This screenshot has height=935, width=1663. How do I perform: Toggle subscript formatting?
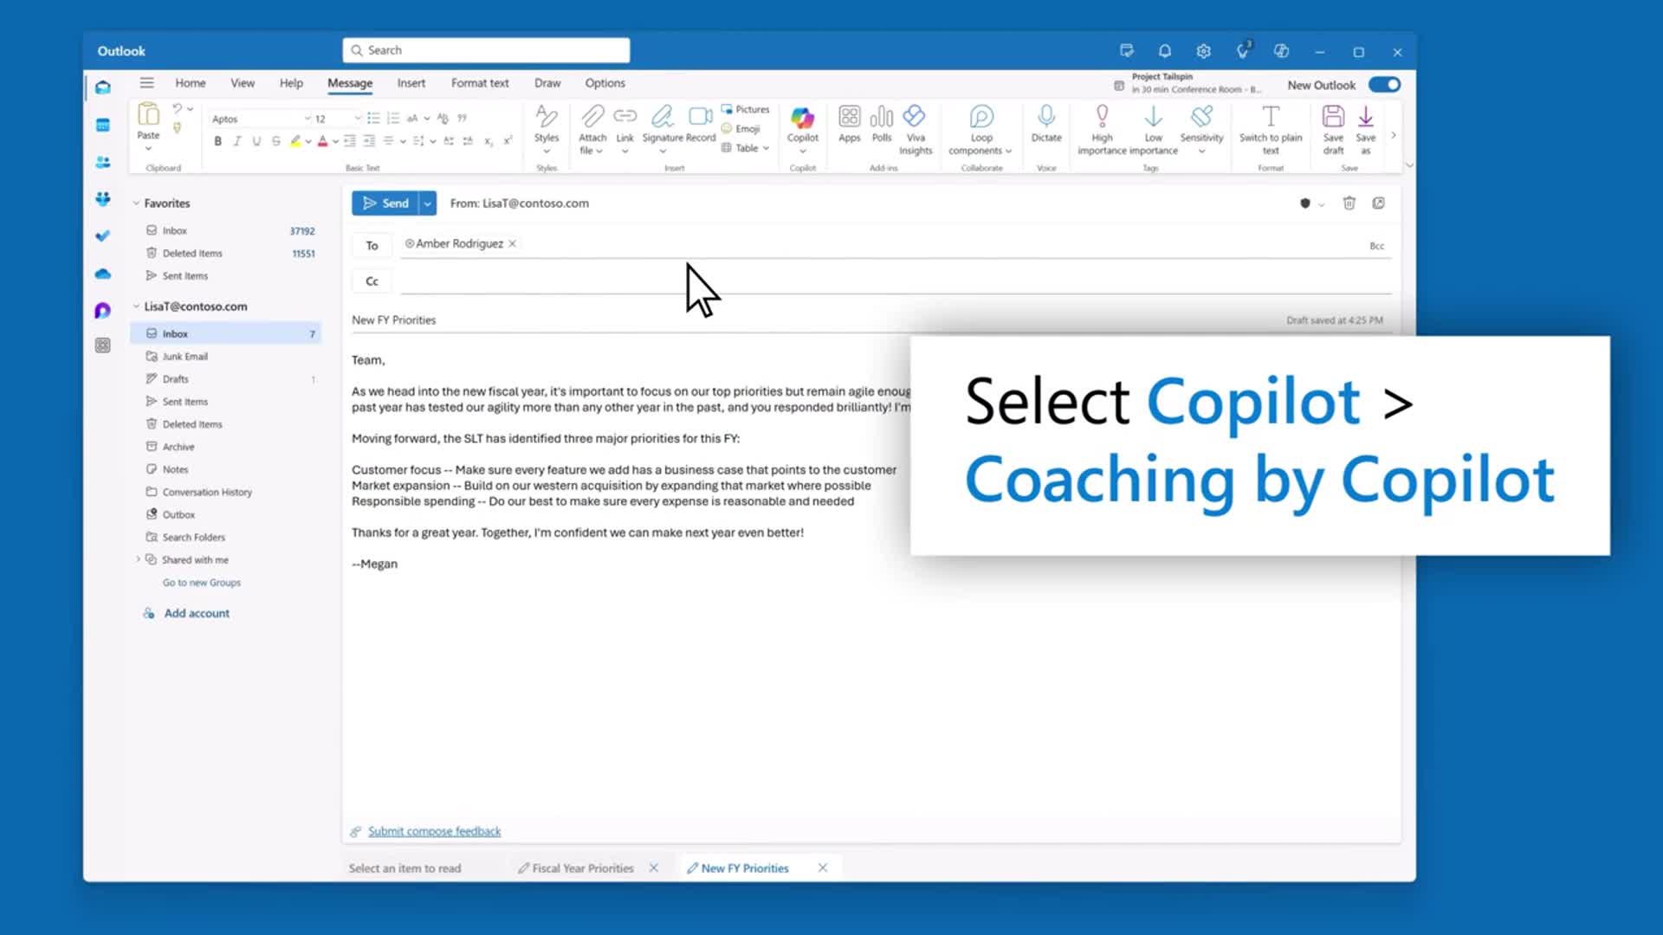(489, 141)
